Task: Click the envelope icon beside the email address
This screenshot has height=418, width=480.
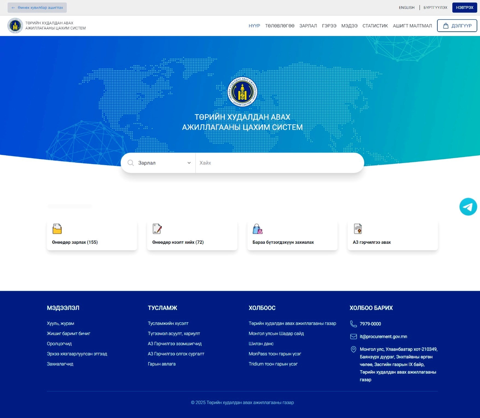Action: tap(353, 337)
